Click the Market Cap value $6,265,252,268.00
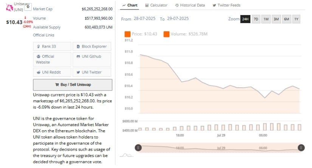 97,9
